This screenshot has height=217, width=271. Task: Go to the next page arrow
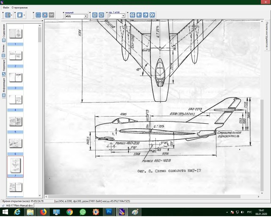click(x=145, y=15)
